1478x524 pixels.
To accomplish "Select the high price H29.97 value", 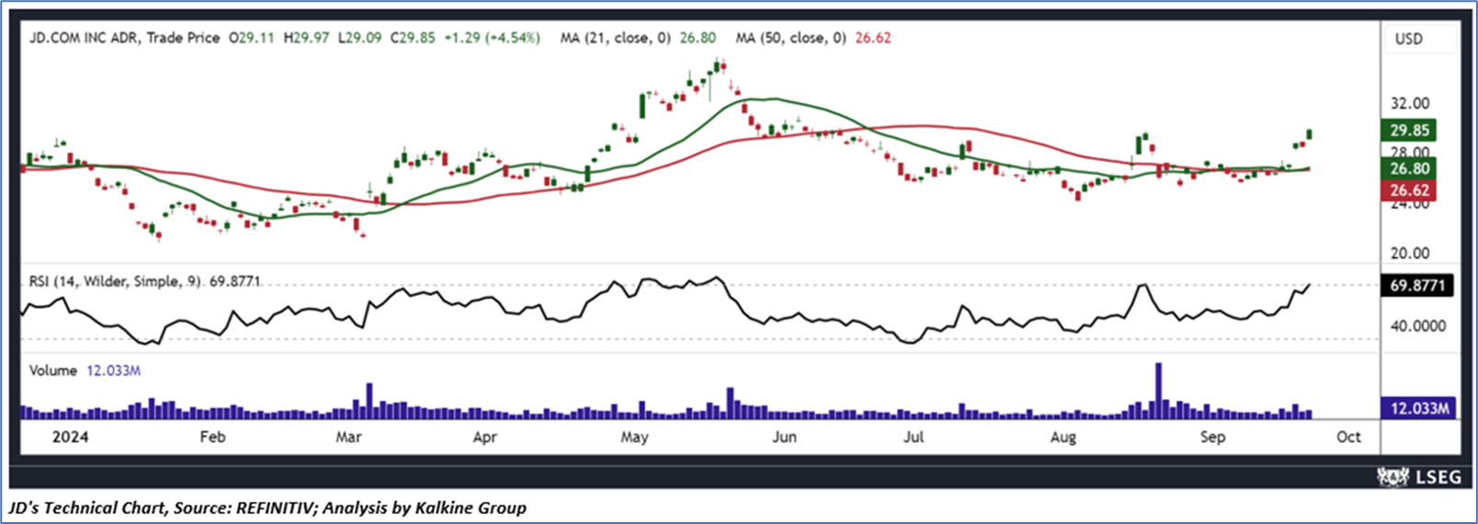I will pyautogui.click(x=306, y=38).
